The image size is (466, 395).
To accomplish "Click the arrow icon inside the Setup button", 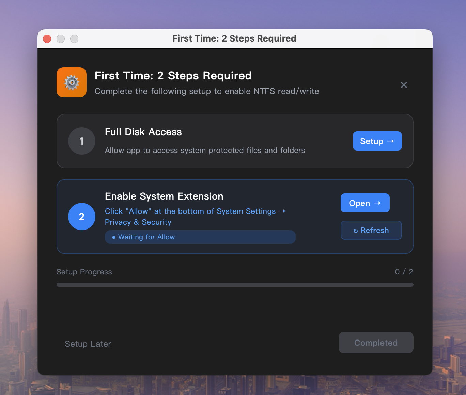I will tap(390, 141).
